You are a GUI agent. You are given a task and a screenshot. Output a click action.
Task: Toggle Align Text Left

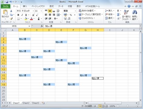click(x=46, y=15)
